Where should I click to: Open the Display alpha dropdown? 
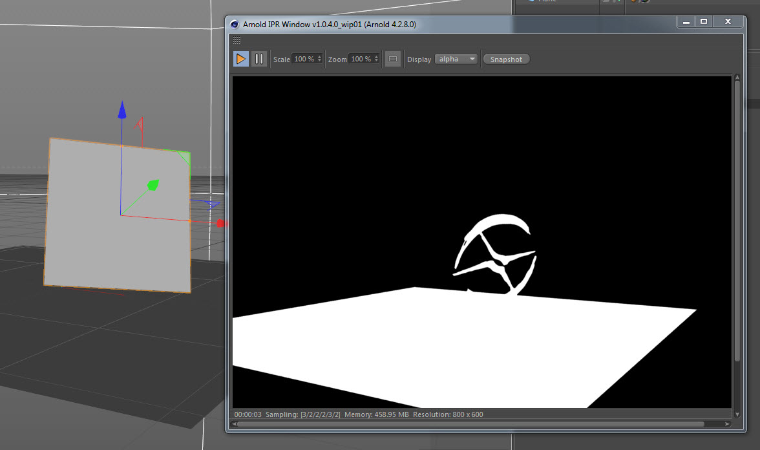[456, 59]
